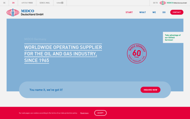Click the 60 Years MIDCO Germany badge
The width and height of the screenshot is (190, 119).
click(137, 53)
